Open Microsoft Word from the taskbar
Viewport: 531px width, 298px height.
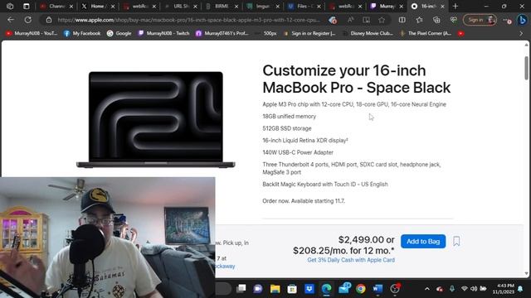(x=378, y=289)
